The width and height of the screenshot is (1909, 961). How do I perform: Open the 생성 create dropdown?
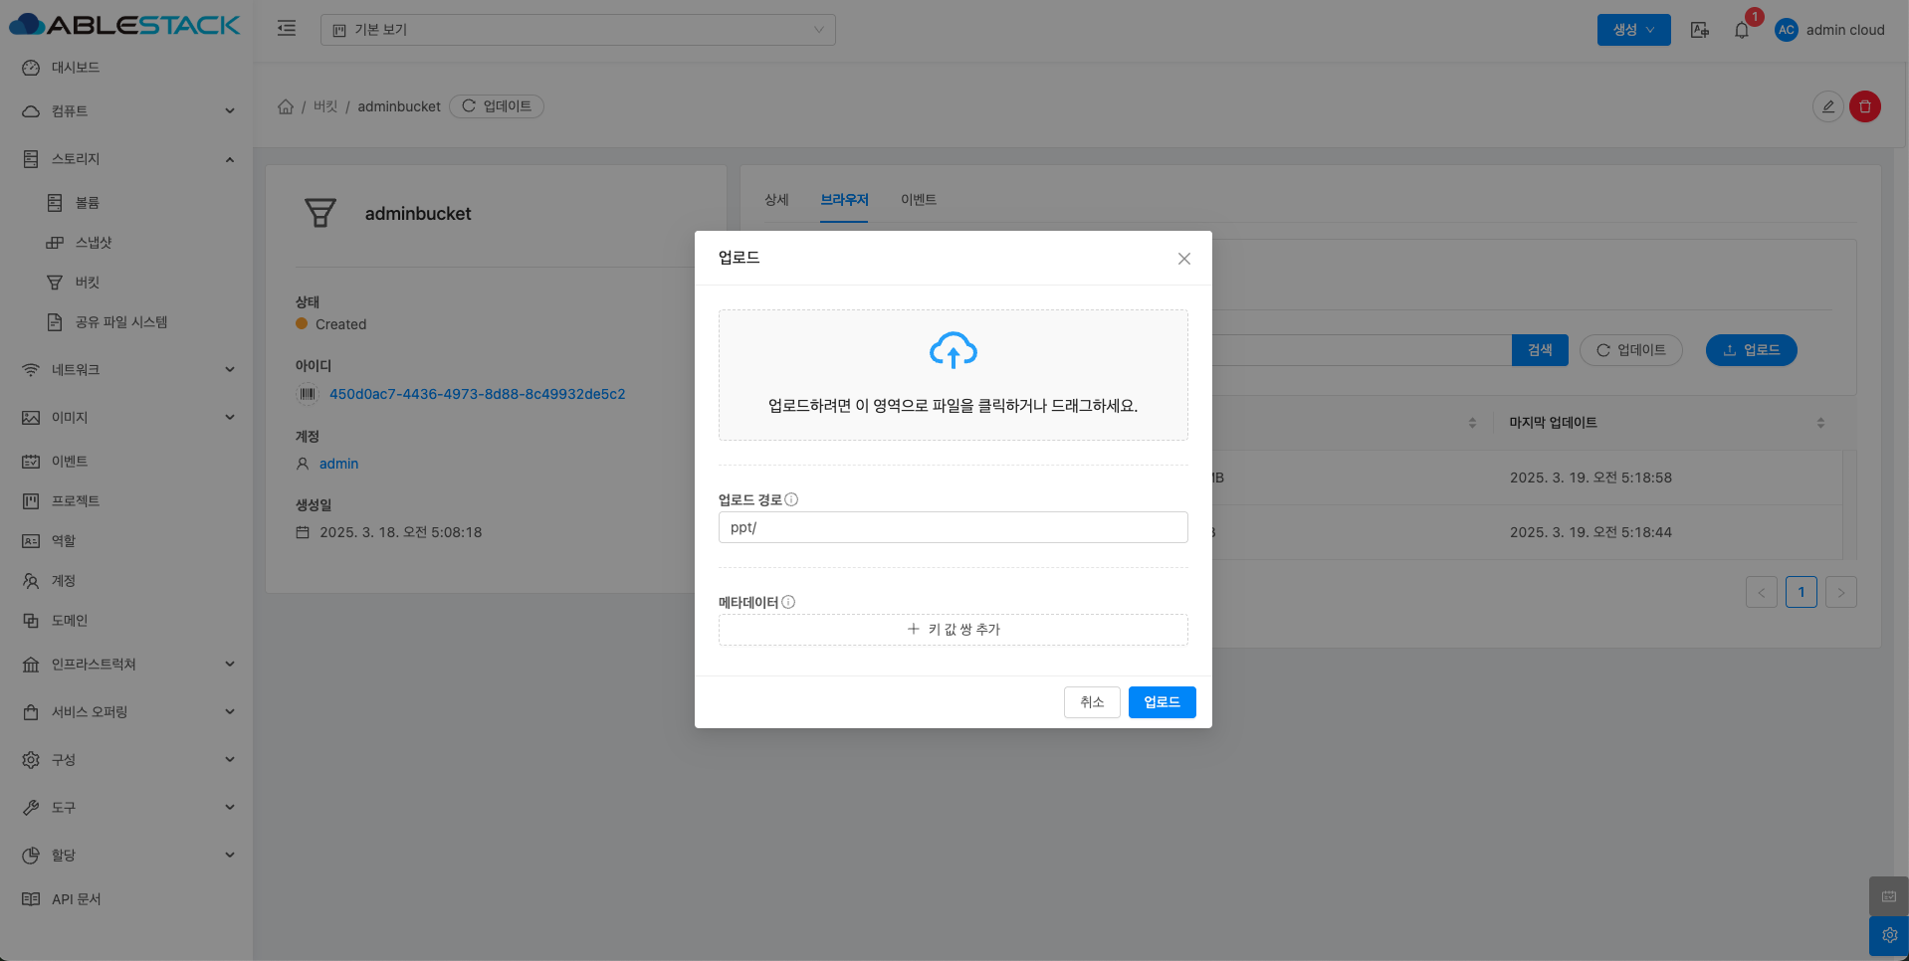coord(1633,30)
